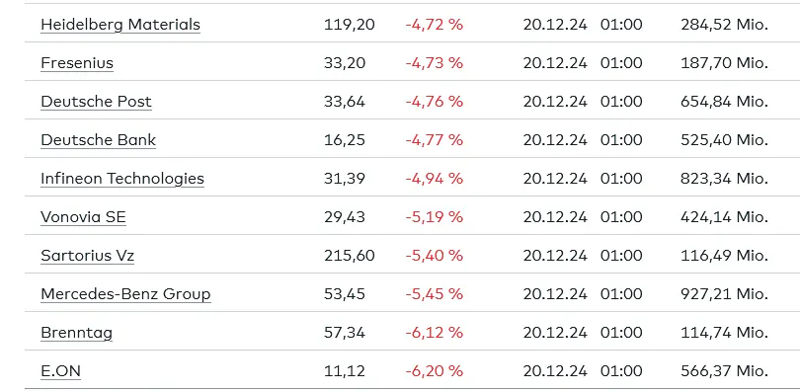Click Mercedes-Benz volume 927,21 Mio.

725,293
